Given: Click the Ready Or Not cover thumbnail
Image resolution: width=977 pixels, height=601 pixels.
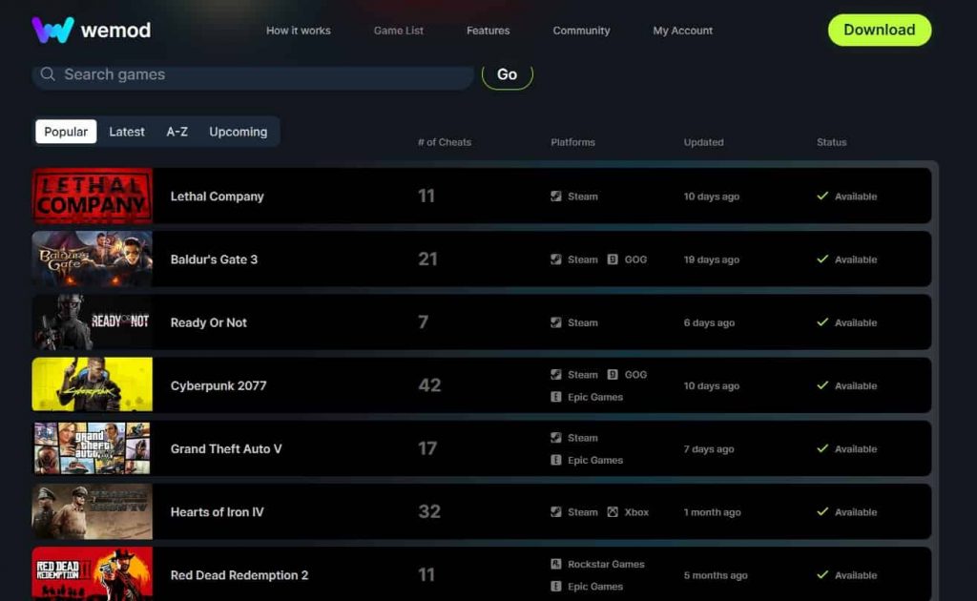Looking at the screenshot, I should (x=93, y=322).
